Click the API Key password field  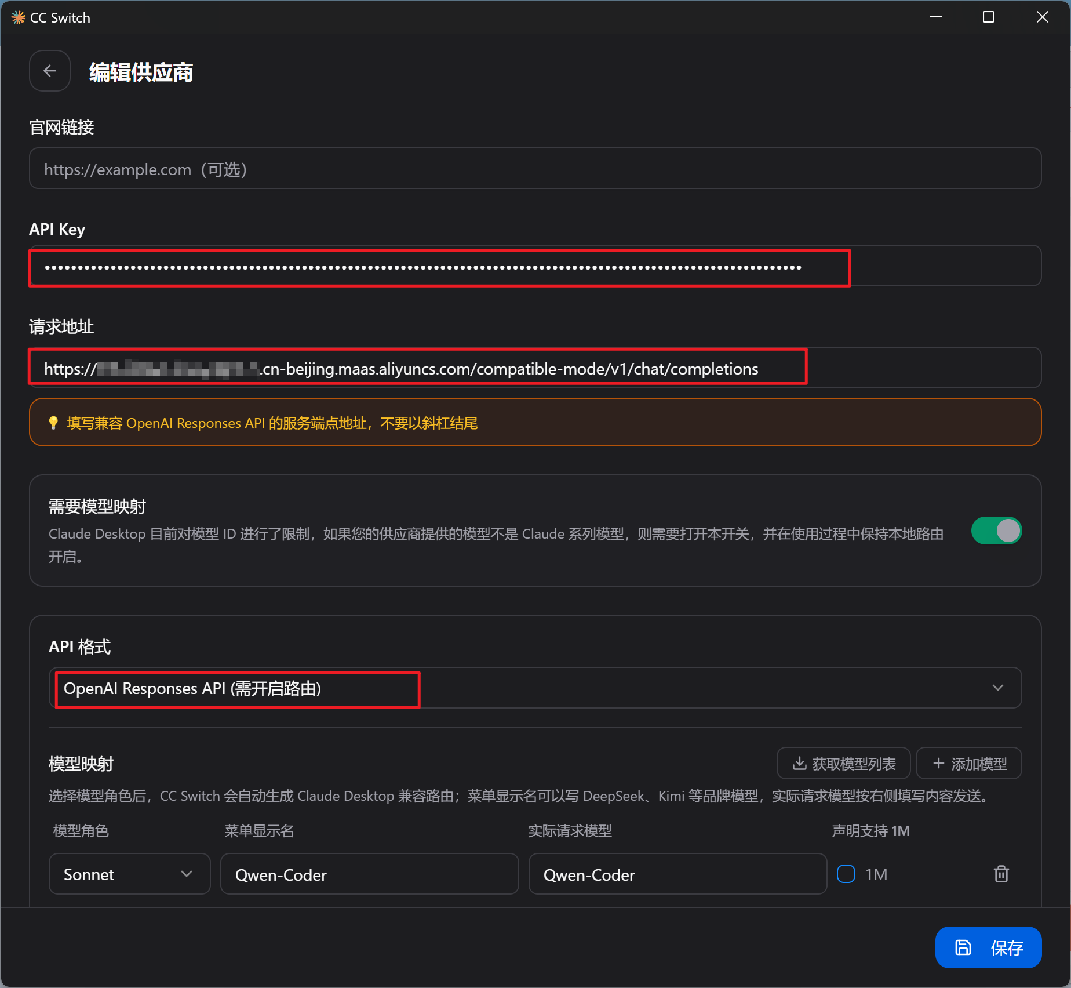535,267
